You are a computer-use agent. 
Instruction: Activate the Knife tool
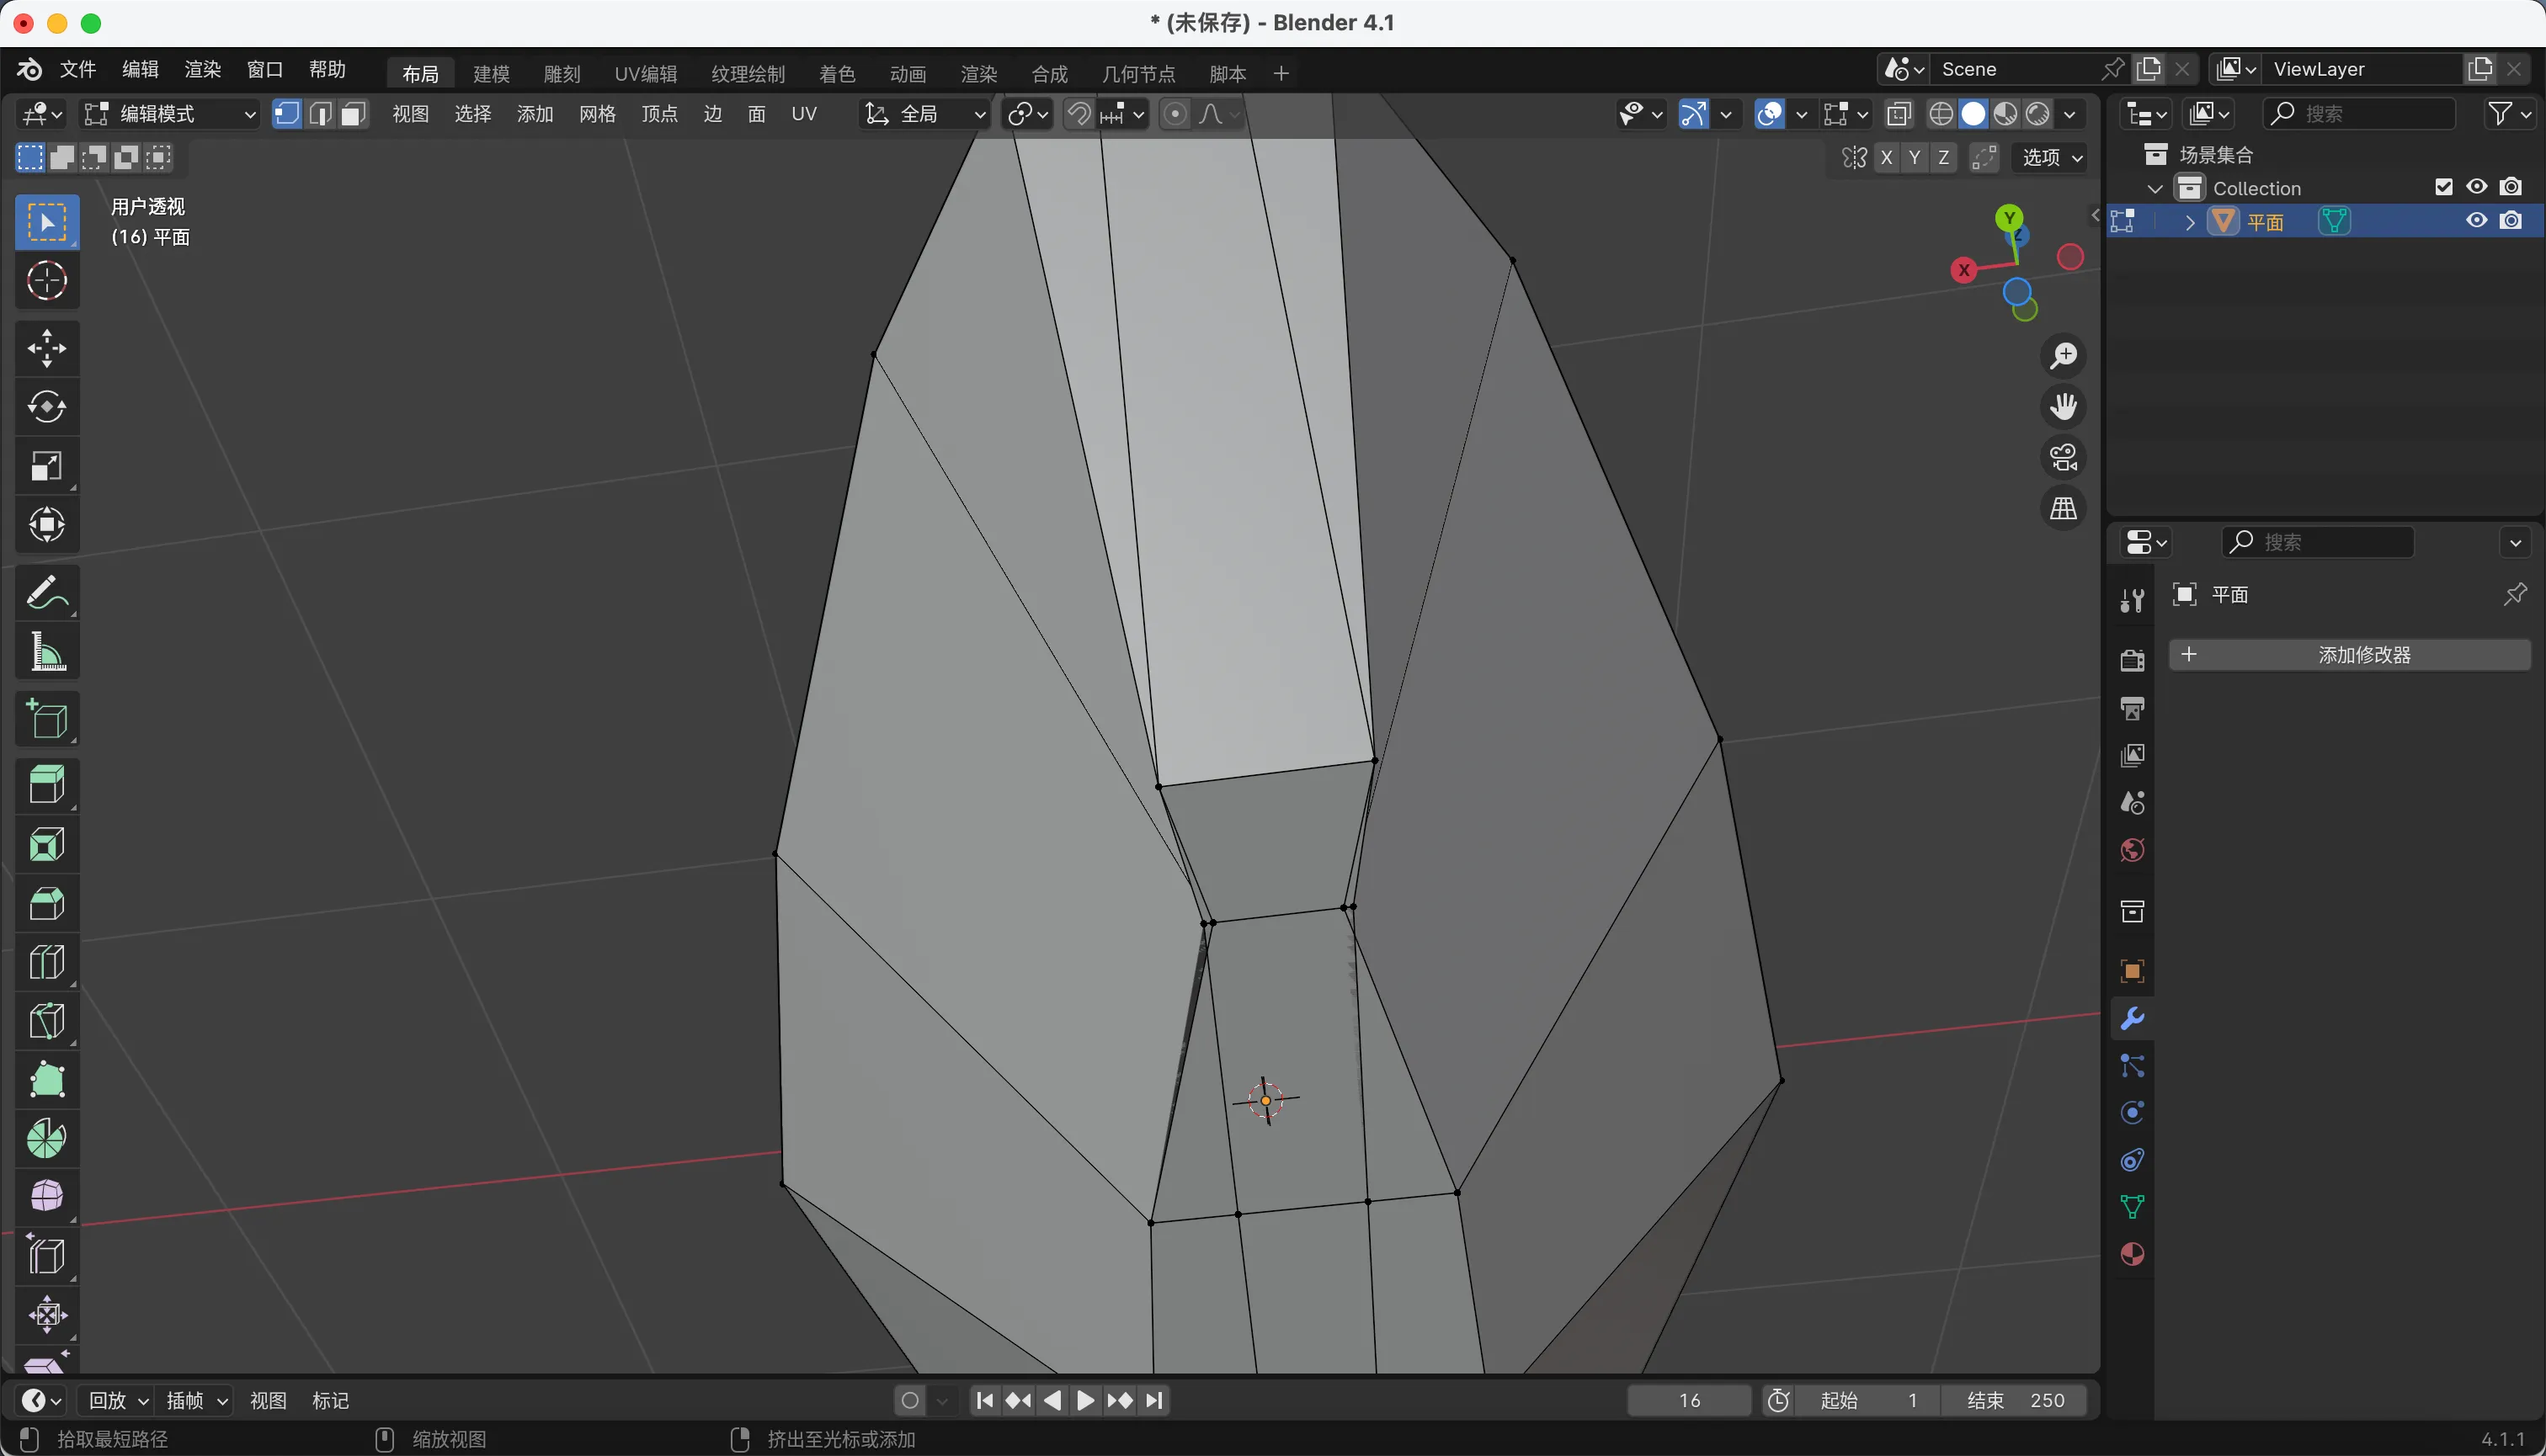tap(46, 1021)
